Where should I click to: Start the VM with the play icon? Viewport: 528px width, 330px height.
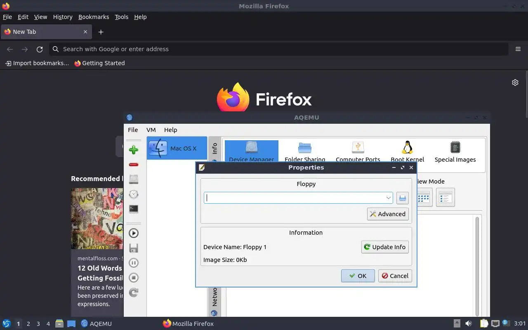133,233
